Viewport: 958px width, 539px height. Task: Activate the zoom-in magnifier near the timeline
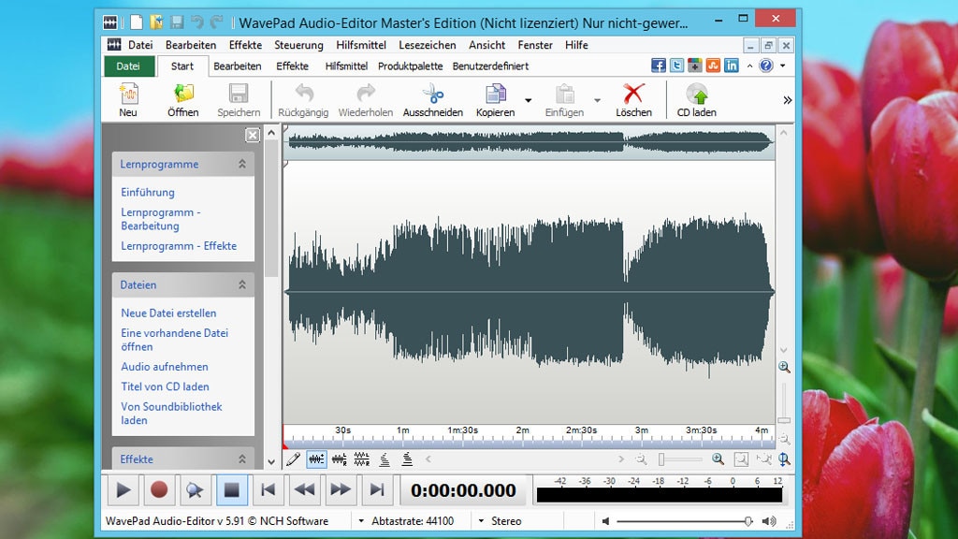pos(718,459)
